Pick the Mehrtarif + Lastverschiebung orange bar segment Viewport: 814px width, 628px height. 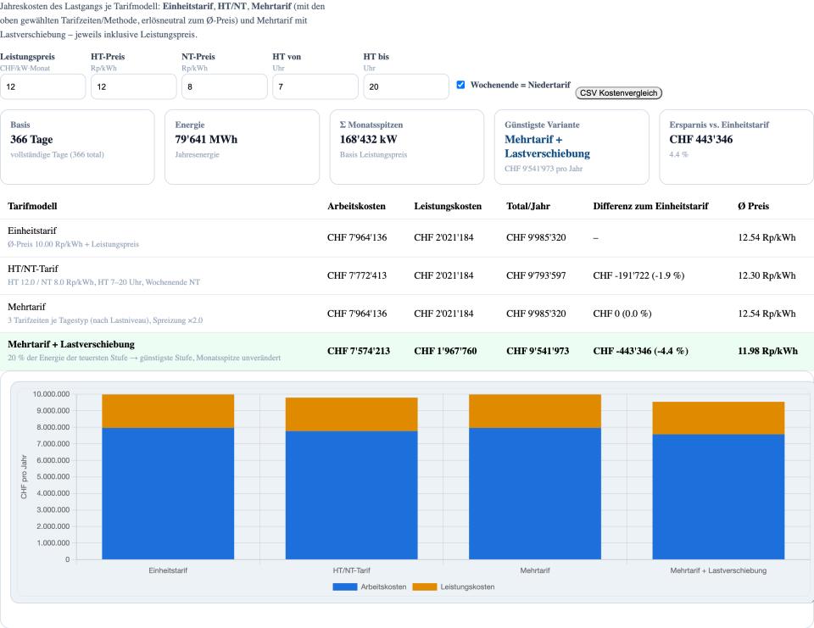(x=718, y=418)
